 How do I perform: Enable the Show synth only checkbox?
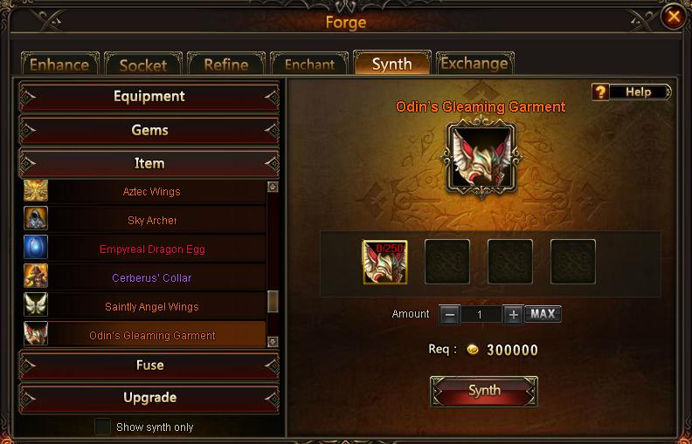(x=102, y=427)
